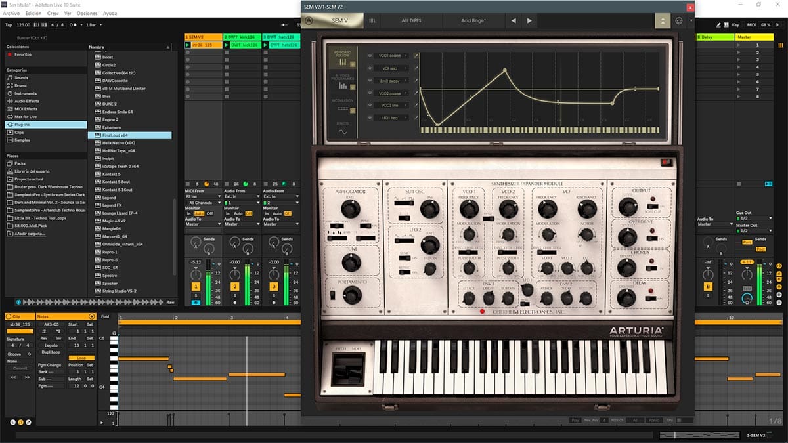Open track 1 All Ins MIDI From dropdown

click(x=202, y=196)
